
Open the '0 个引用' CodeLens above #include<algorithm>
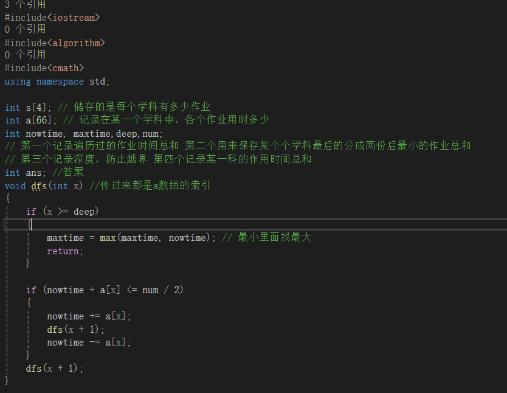tap(25, 29)
